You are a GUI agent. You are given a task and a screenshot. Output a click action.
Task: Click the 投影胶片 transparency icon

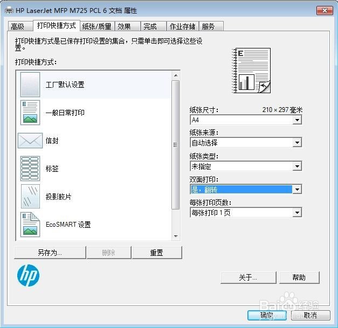click(30, 196)
